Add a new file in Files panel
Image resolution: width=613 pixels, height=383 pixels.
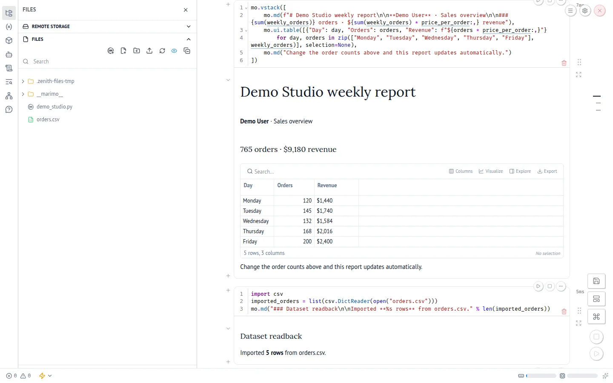coord(123,51)
